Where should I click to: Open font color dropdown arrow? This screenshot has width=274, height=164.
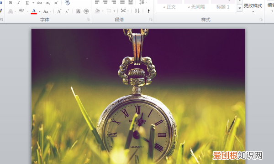pyautogui.click(x=40, y=11)
